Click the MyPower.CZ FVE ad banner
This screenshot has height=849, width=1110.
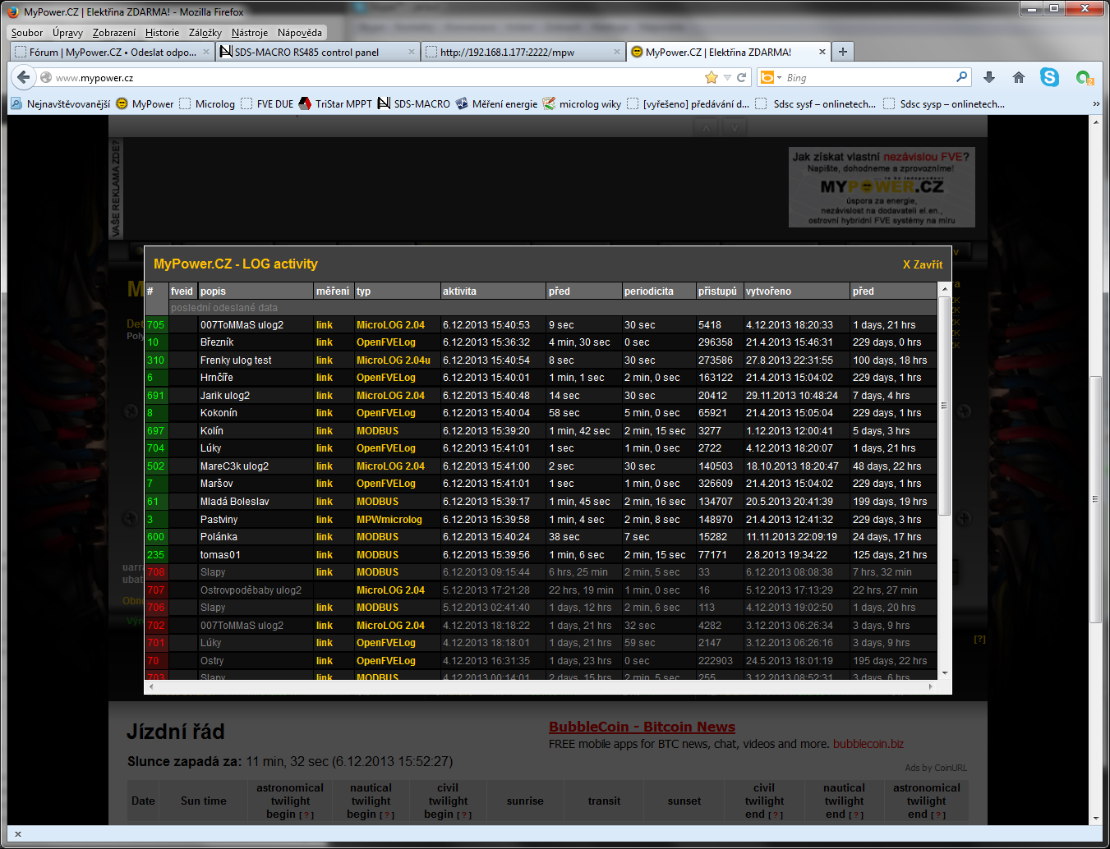(x=882, y=187)
